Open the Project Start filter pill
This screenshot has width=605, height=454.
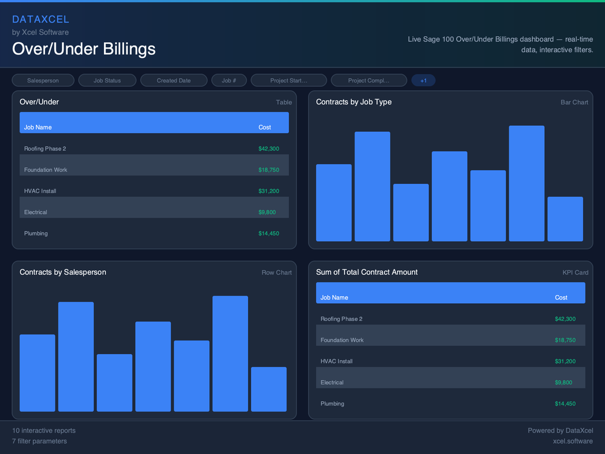coord(289,80)
